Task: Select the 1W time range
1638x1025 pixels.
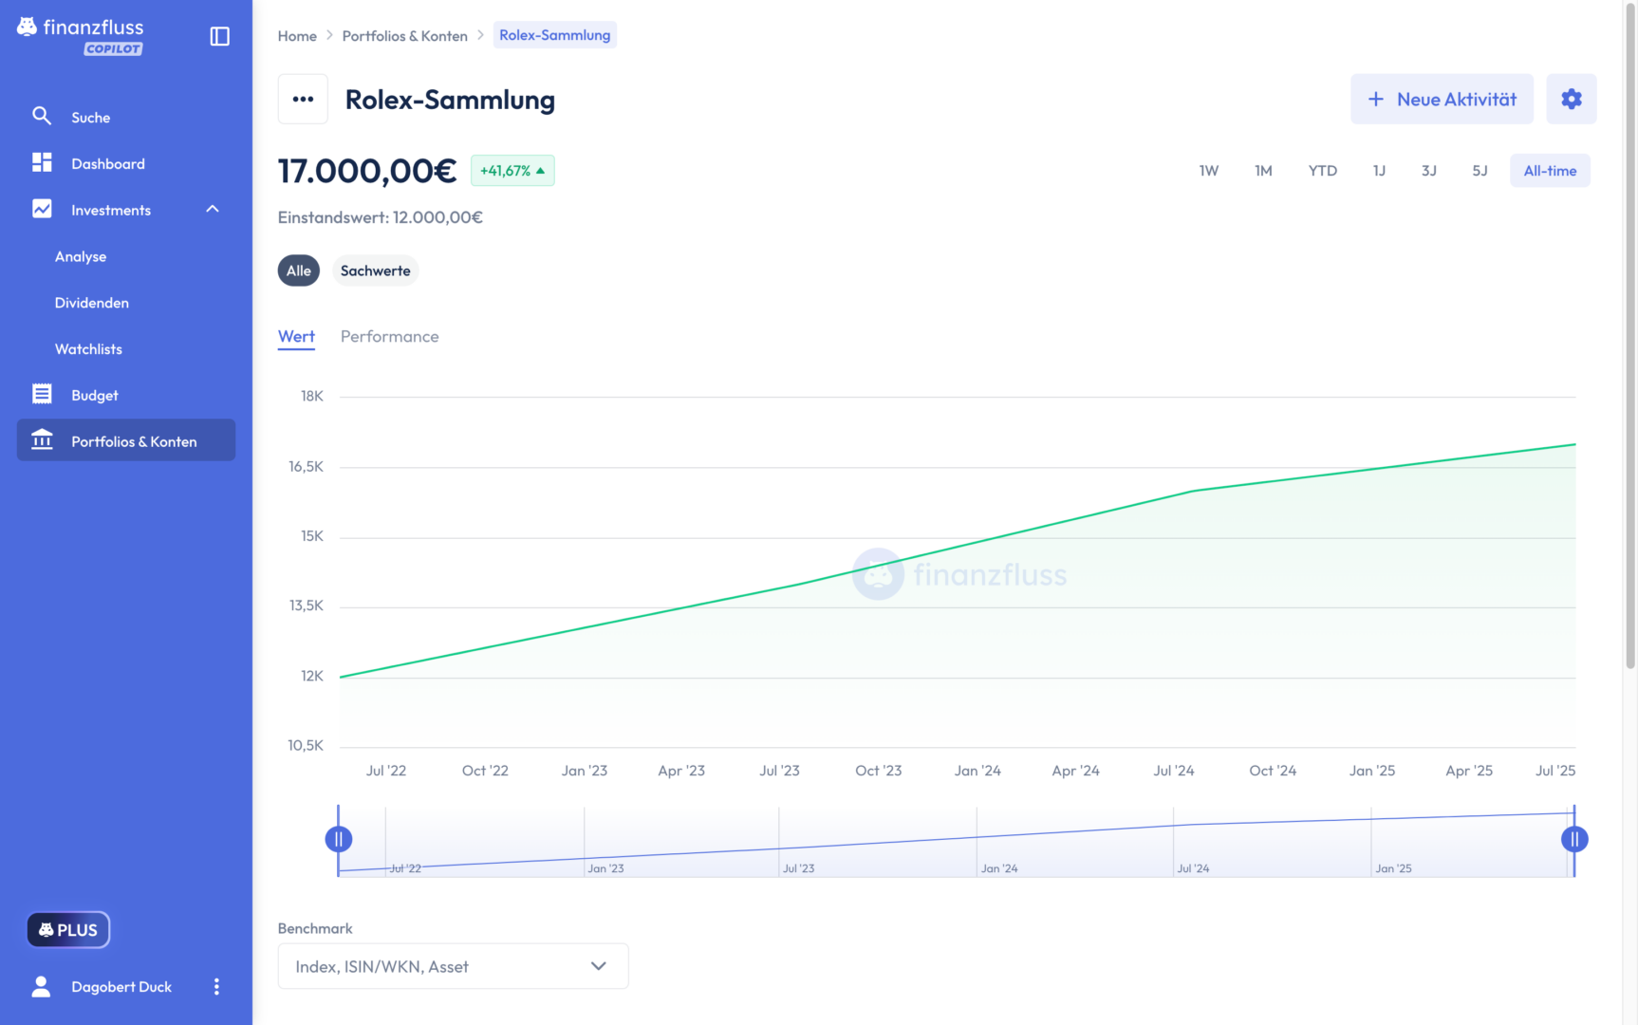Action: 1208,171
